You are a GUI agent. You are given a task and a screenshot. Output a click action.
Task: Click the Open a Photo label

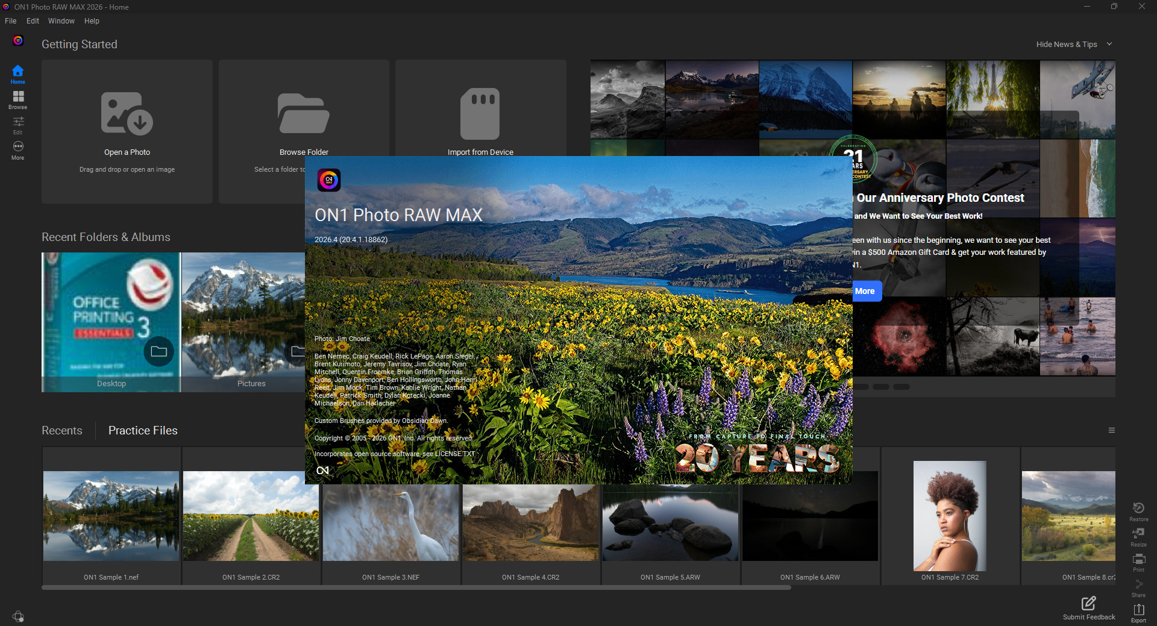tap(127, 152)
